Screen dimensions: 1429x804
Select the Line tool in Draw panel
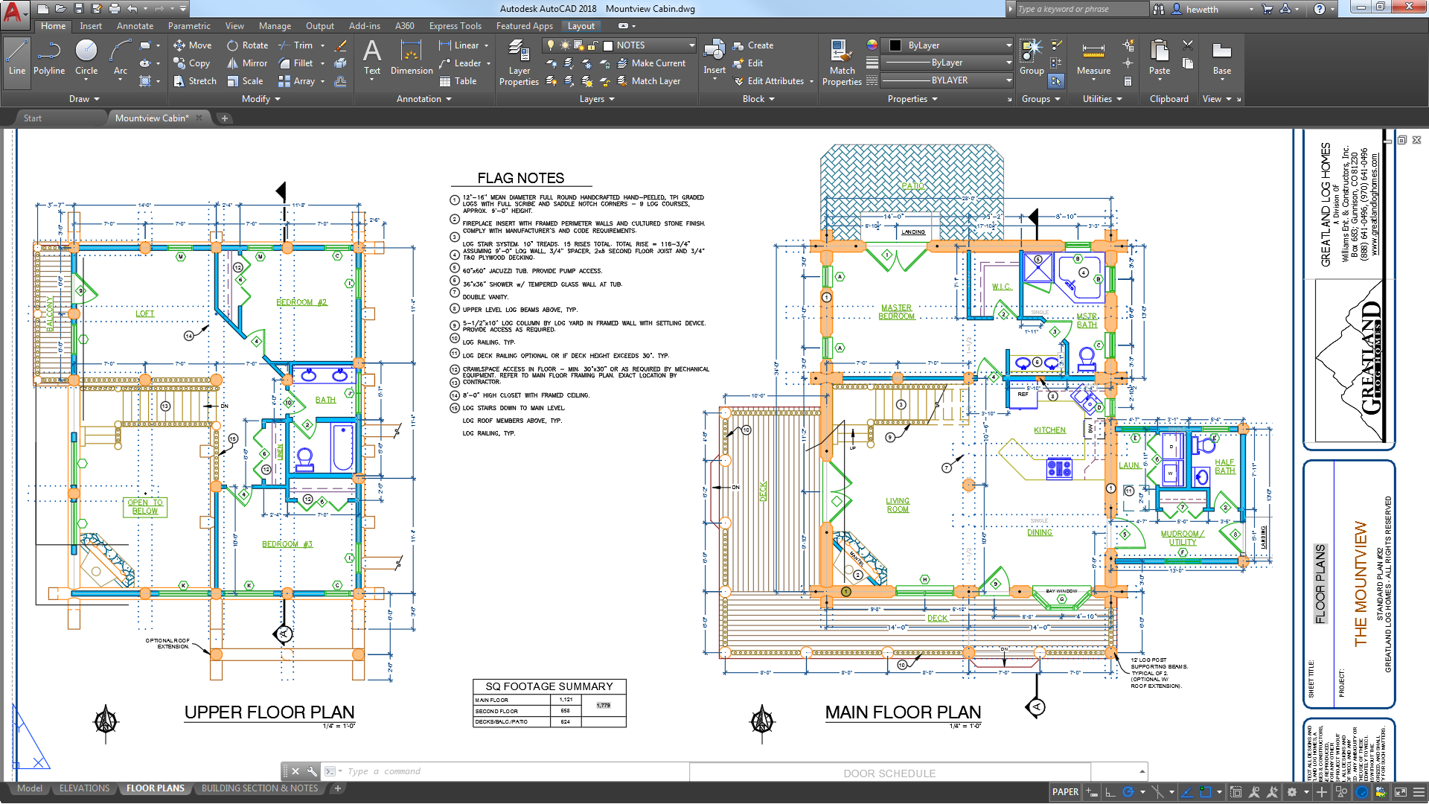pyautogui.click(x=16, y=61)
